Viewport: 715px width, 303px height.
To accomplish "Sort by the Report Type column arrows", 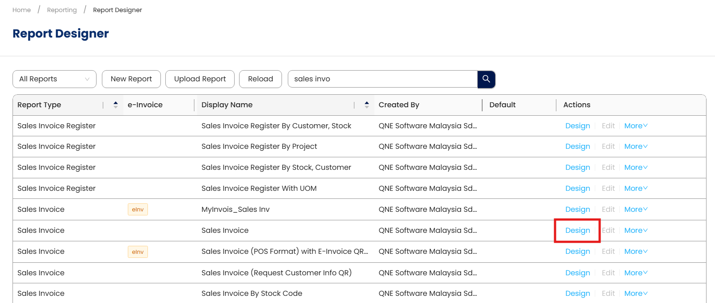I will (x=116, y=105).
